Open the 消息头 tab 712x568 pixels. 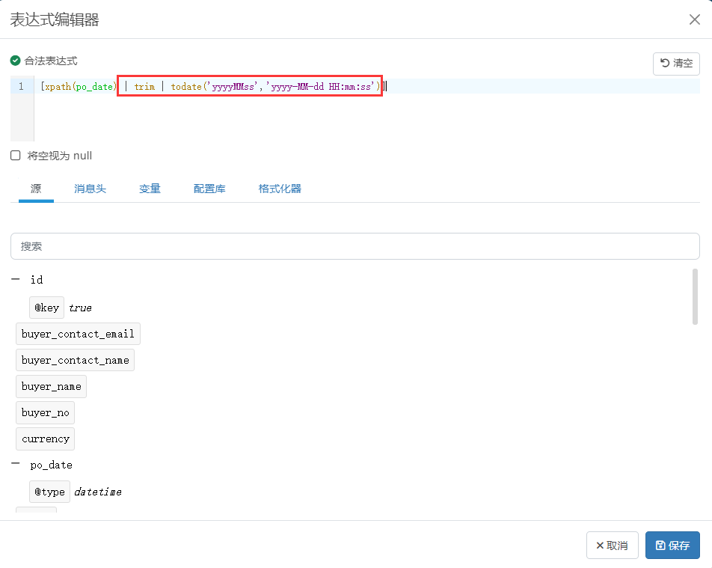point(90,189)
